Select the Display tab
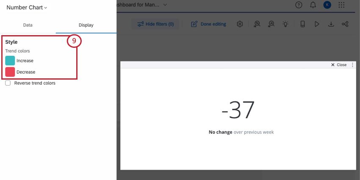The height and width of the screenshot is (180, 360). coord(86,25)
